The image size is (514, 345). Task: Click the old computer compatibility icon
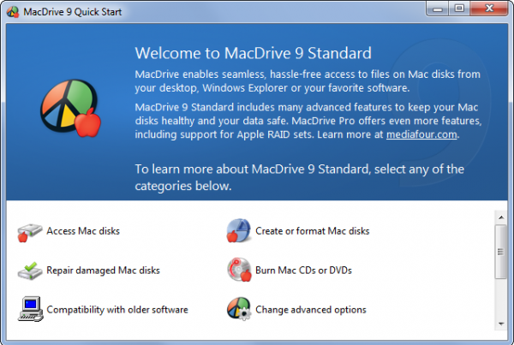[30, 309]
